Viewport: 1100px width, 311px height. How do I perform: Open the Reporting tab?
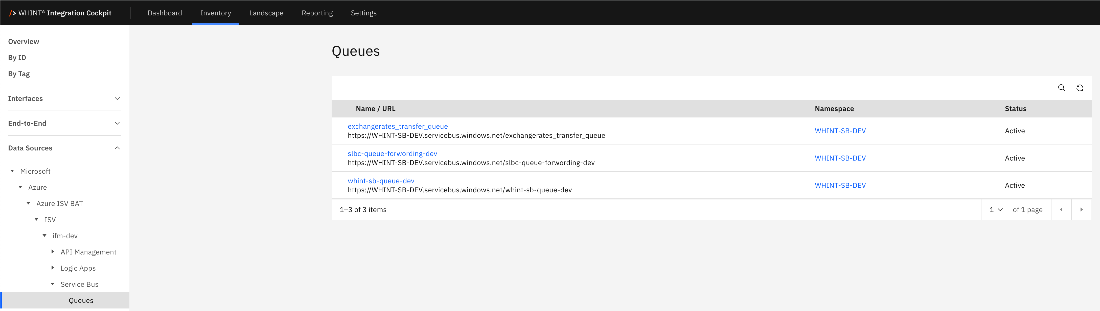tap(317, 13)
